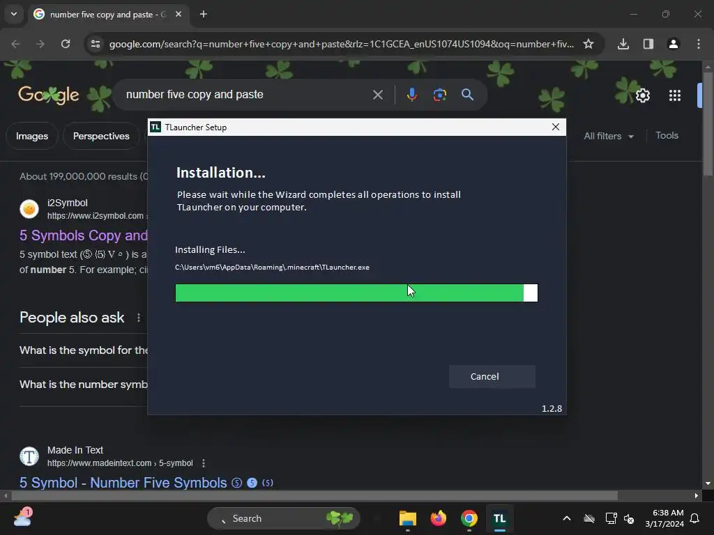
Task: Open search Tools
Action: click(667, 136)
